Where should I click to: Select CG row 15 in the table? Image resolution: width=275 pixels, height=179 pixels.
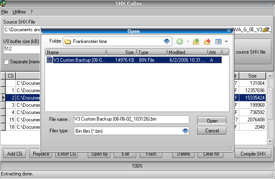[x=23, y=120]
